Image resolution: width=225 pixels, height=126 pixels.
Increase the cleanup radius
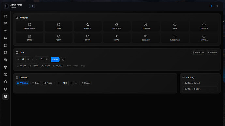(71, 83)
